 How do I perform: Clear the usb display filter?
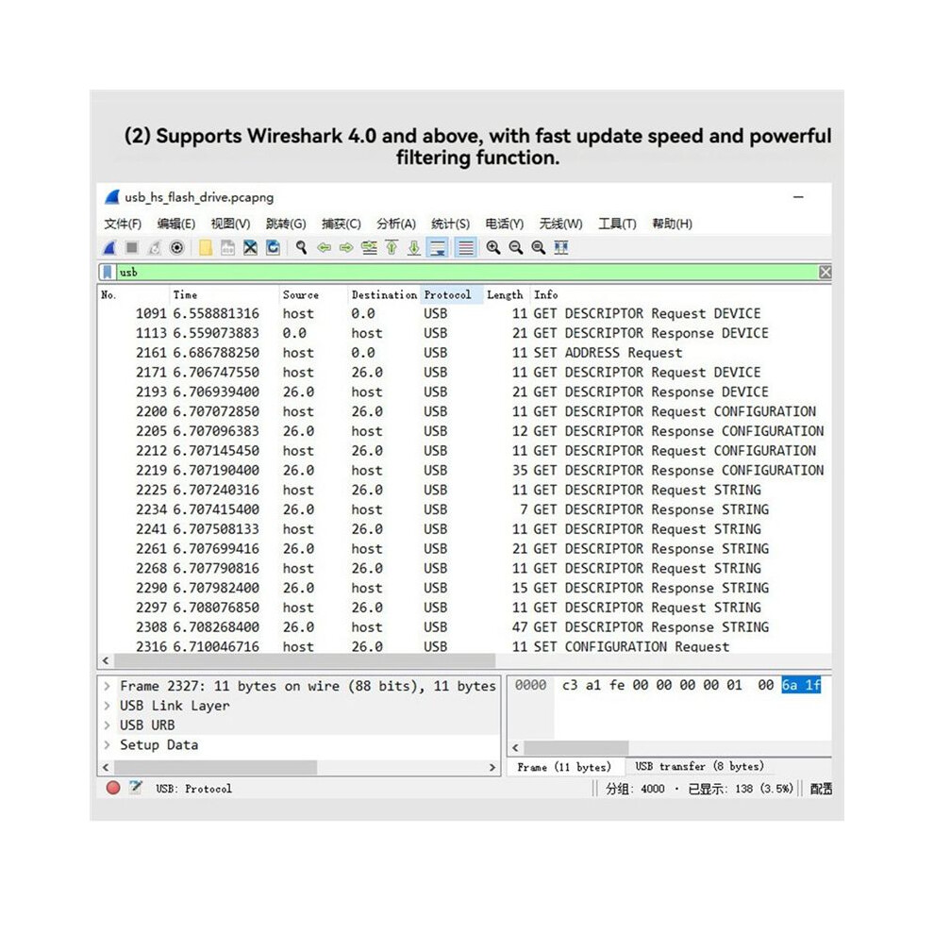[825, 273]
